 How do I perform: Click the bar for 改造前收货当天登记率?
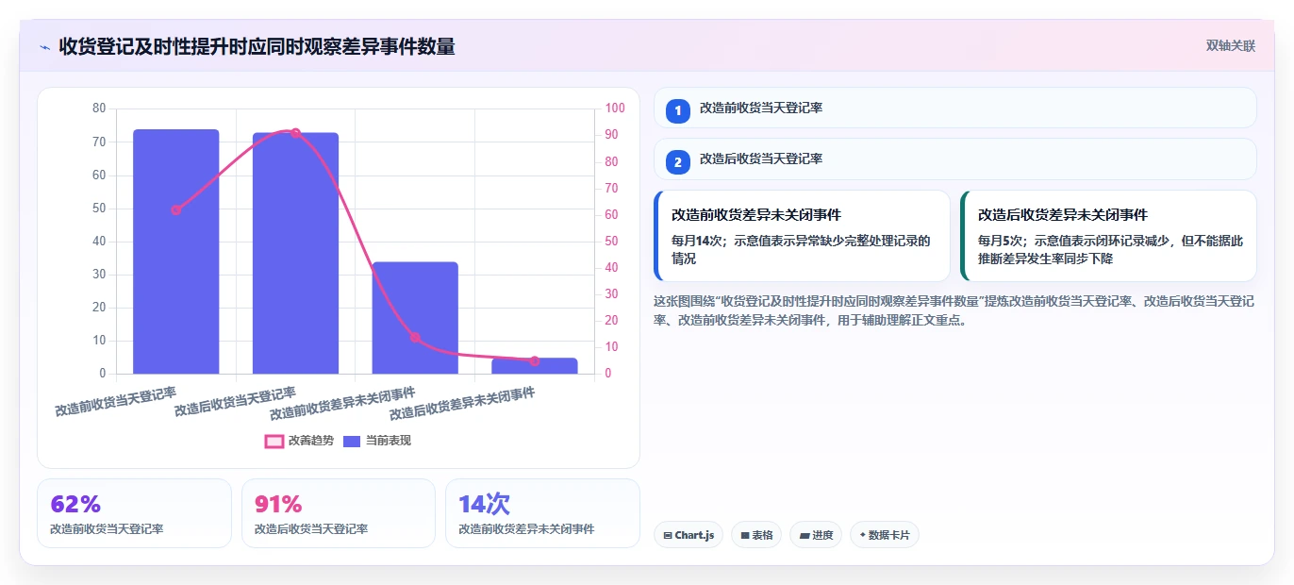175,252
